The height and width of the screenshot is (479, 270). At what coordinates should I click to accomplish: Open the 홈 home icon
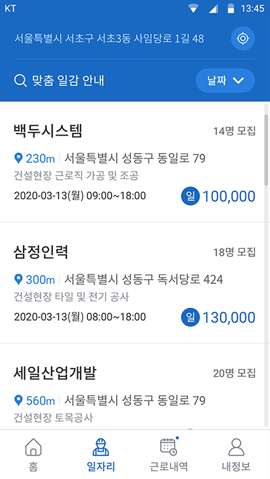[x=33, y=447]
